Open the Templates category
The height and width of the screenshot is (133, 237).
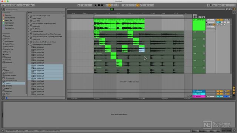point(9,62)
